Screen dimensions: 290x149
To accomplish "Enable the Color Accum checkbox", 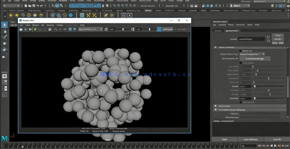I will 241,63.
